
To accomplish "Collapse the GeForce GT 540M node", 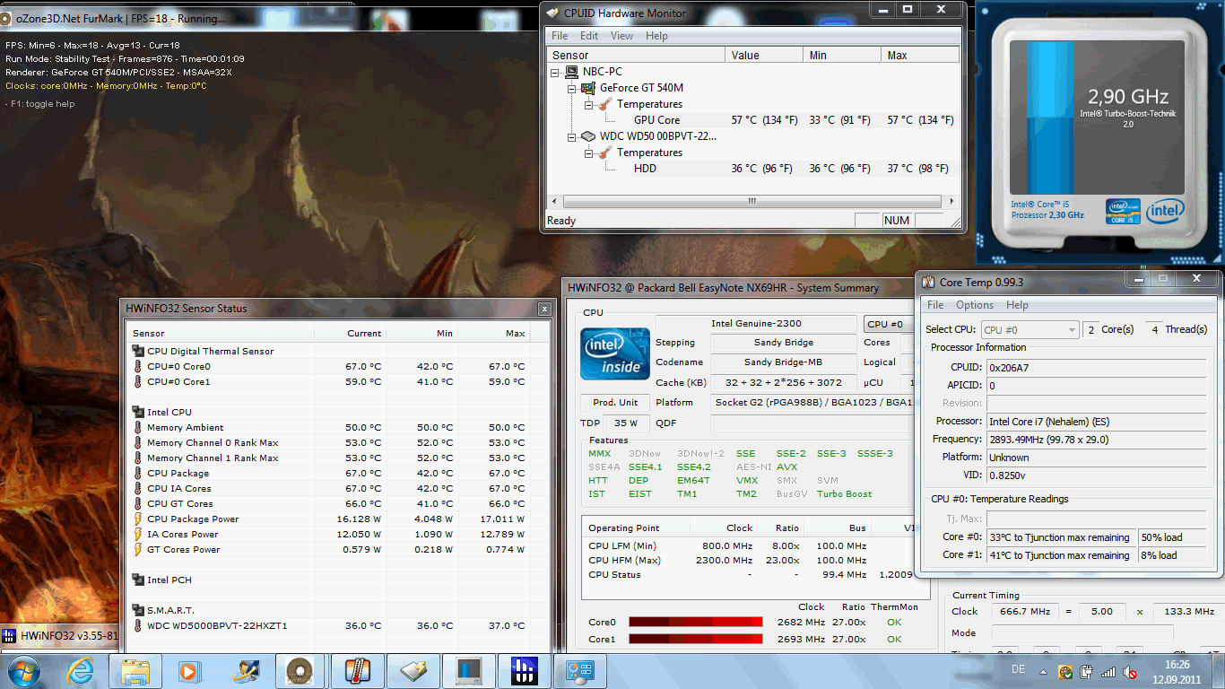I will pos(572,88).
